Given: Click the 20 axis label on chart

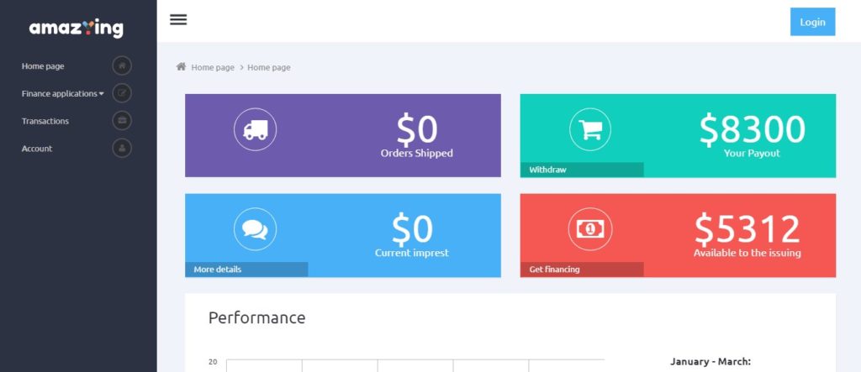Looking at the screenshot, I should pyautogui.click(x=213, y=362).
